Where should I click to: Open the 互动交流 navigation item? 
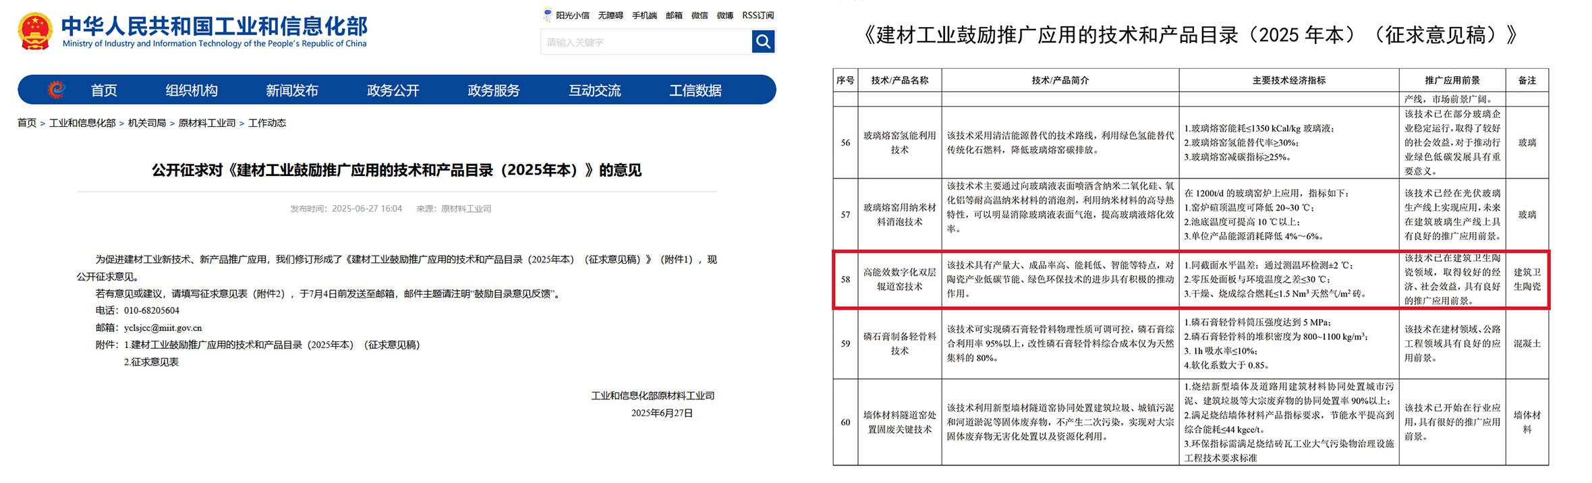(x=594, y=90)
